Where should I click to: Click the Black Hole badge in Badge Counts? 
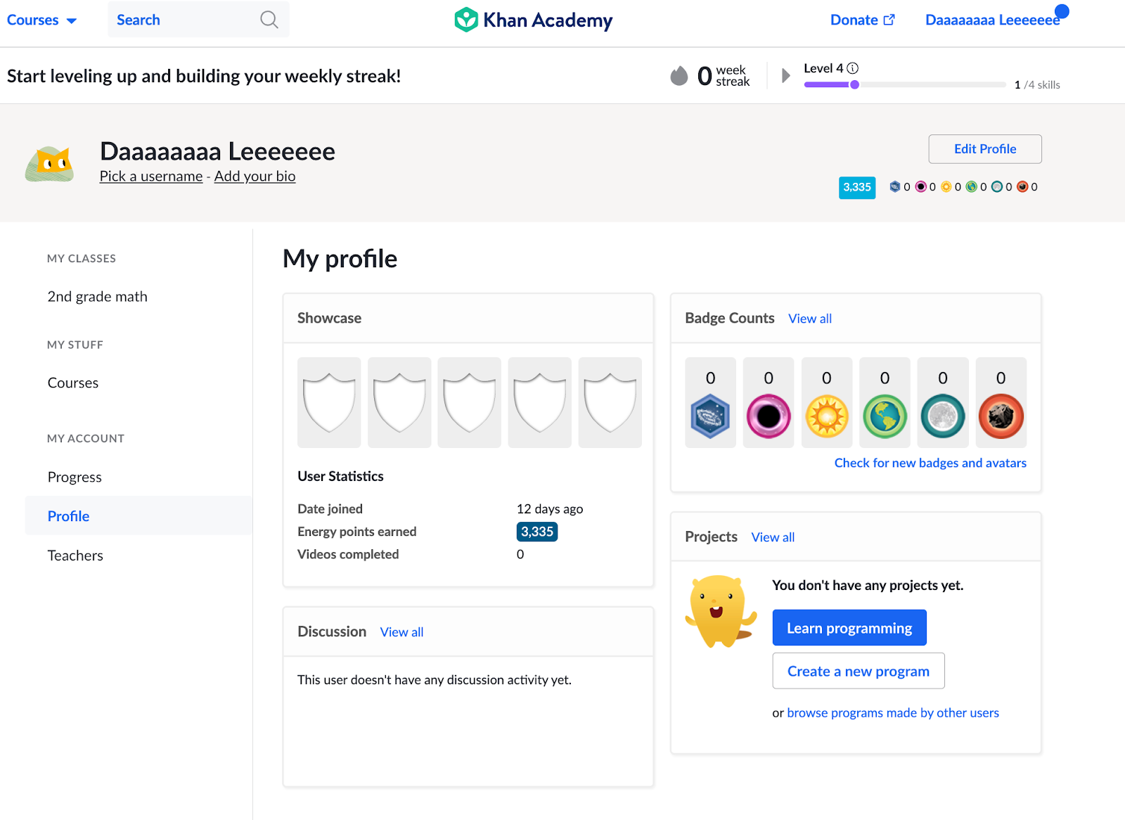pos(769,416)
